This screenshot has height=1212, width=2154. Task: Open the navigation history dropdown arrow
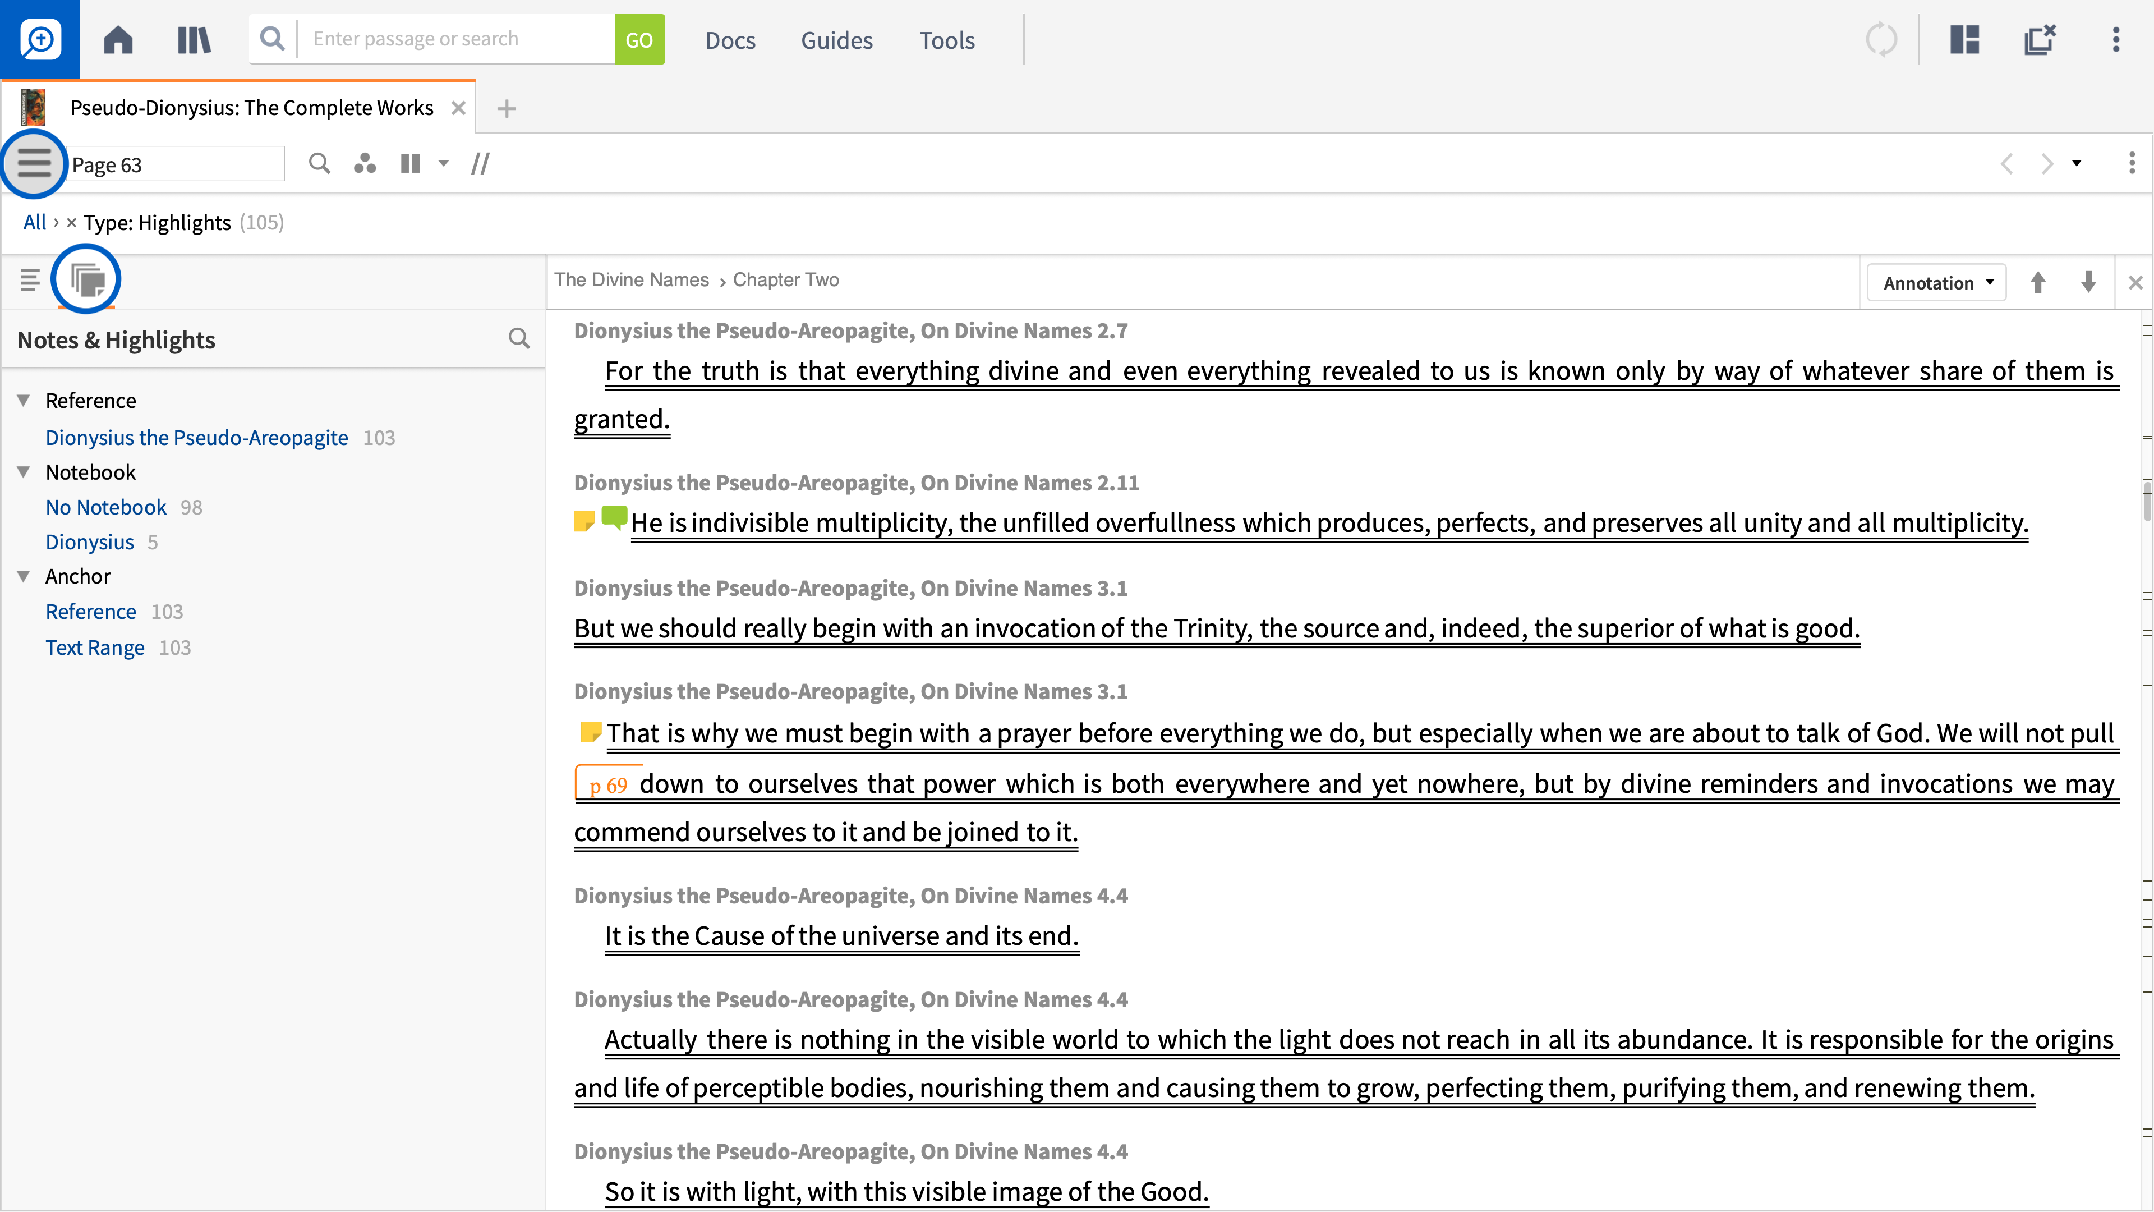[x=2076, y=163]
